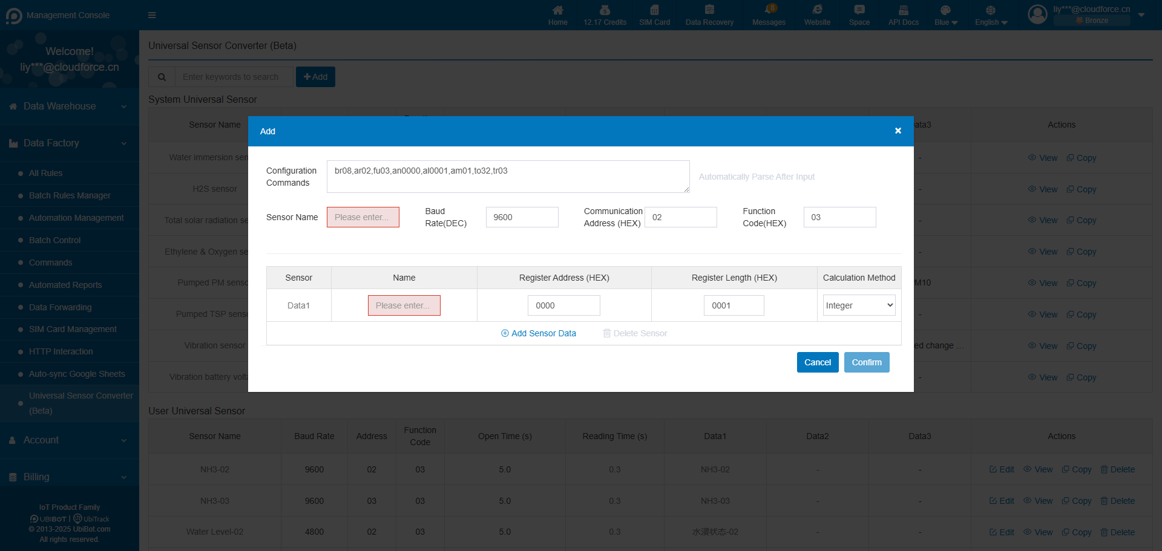This screenshot has width=1162, height=551.
Task: Open the Calculation Method Integer dropdown
Action: click(x=859, y=305)
